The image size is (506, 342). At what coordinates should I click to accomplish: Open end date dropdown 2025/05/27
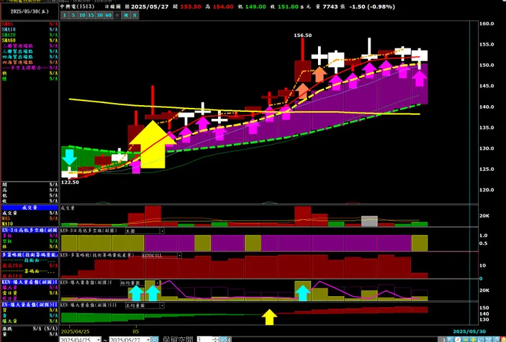[x=148, y=340]
